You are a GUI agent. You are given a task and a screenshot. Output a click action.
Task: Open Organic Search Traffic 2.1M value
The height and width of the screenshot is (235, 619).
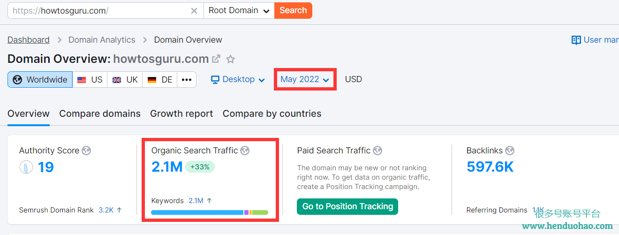click(x=167, y=167)
